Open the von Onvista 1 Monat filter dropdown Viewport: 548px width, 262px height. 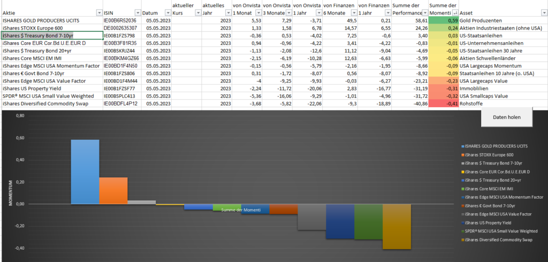click(x=257, y=13)
